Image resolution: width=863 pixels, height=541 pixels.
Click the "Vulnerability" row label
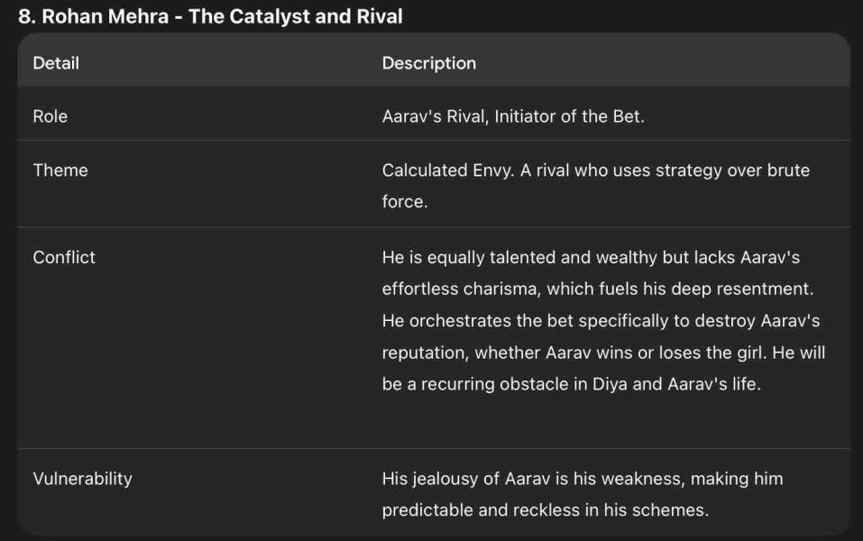tap(82, 479)
